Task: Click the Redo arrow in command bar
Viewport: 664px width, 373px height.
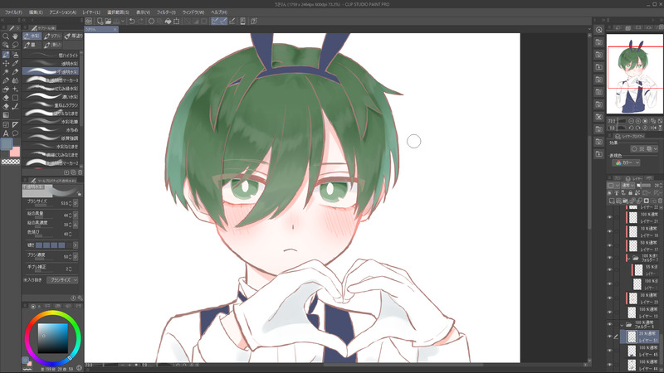Action: [x=140, y=21]
